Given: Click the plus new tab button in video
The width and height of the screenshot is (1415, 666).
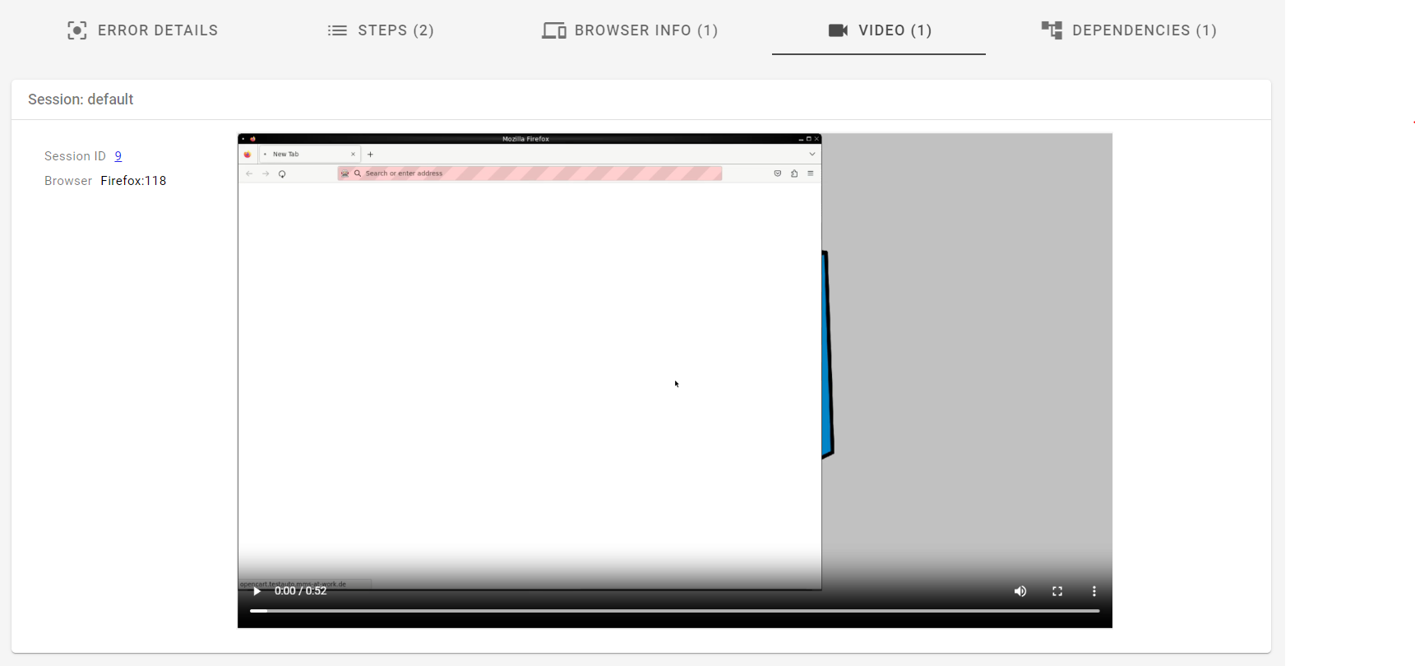Looking at the screenshot, I should pyautogui.click(x=370, y=154).
